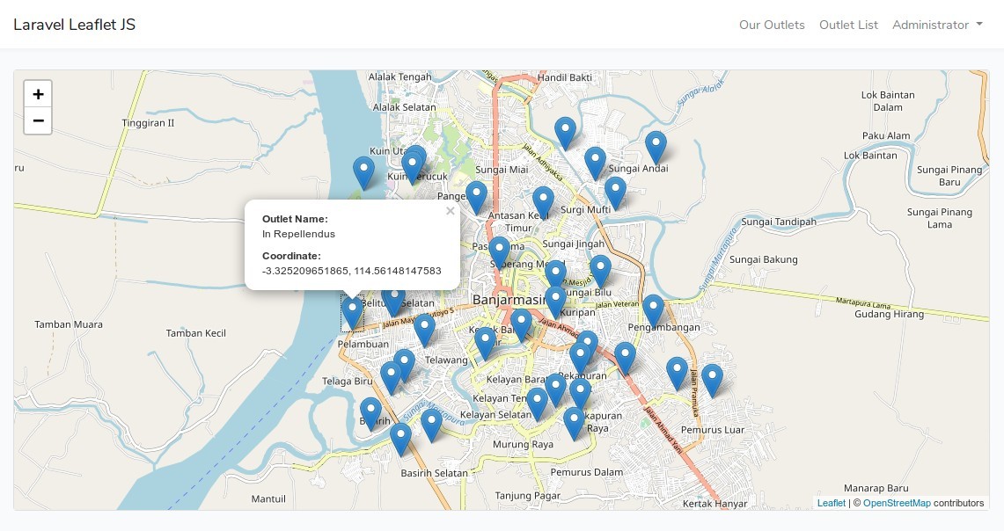Click the outlet marker near Basirih
Image resolution: width=1004 pixels, height=531 pixels.
pos(370,407)
